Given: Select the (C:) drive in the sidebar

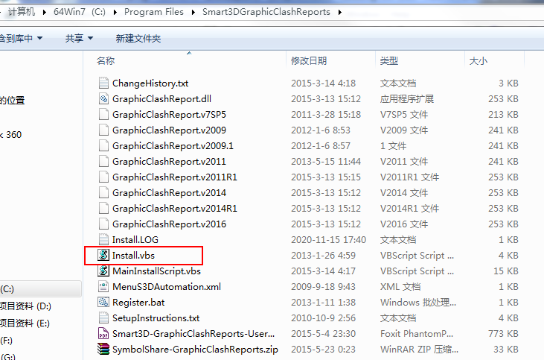Looking at the screenshot, I should (x=41, y=288).
